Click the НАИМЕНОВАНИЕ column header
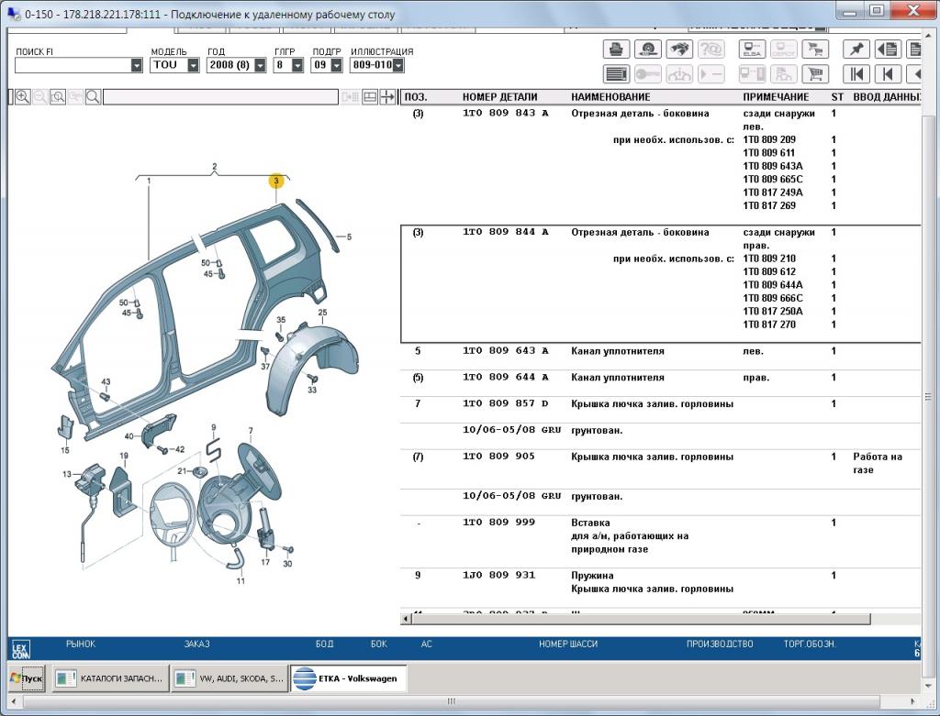Viewport: 940px width, 716px height. coord(610,97)
